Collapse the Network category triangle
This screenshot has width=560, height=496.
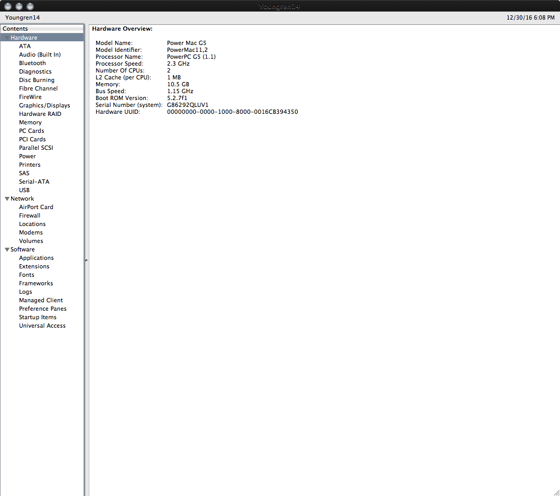click(7, 199)
